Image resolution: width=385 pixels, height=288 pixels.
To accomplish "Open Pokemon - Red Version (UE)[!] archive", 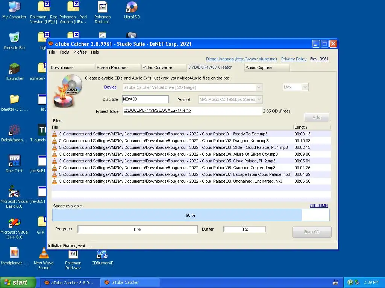I will click(x=44, y=12).
